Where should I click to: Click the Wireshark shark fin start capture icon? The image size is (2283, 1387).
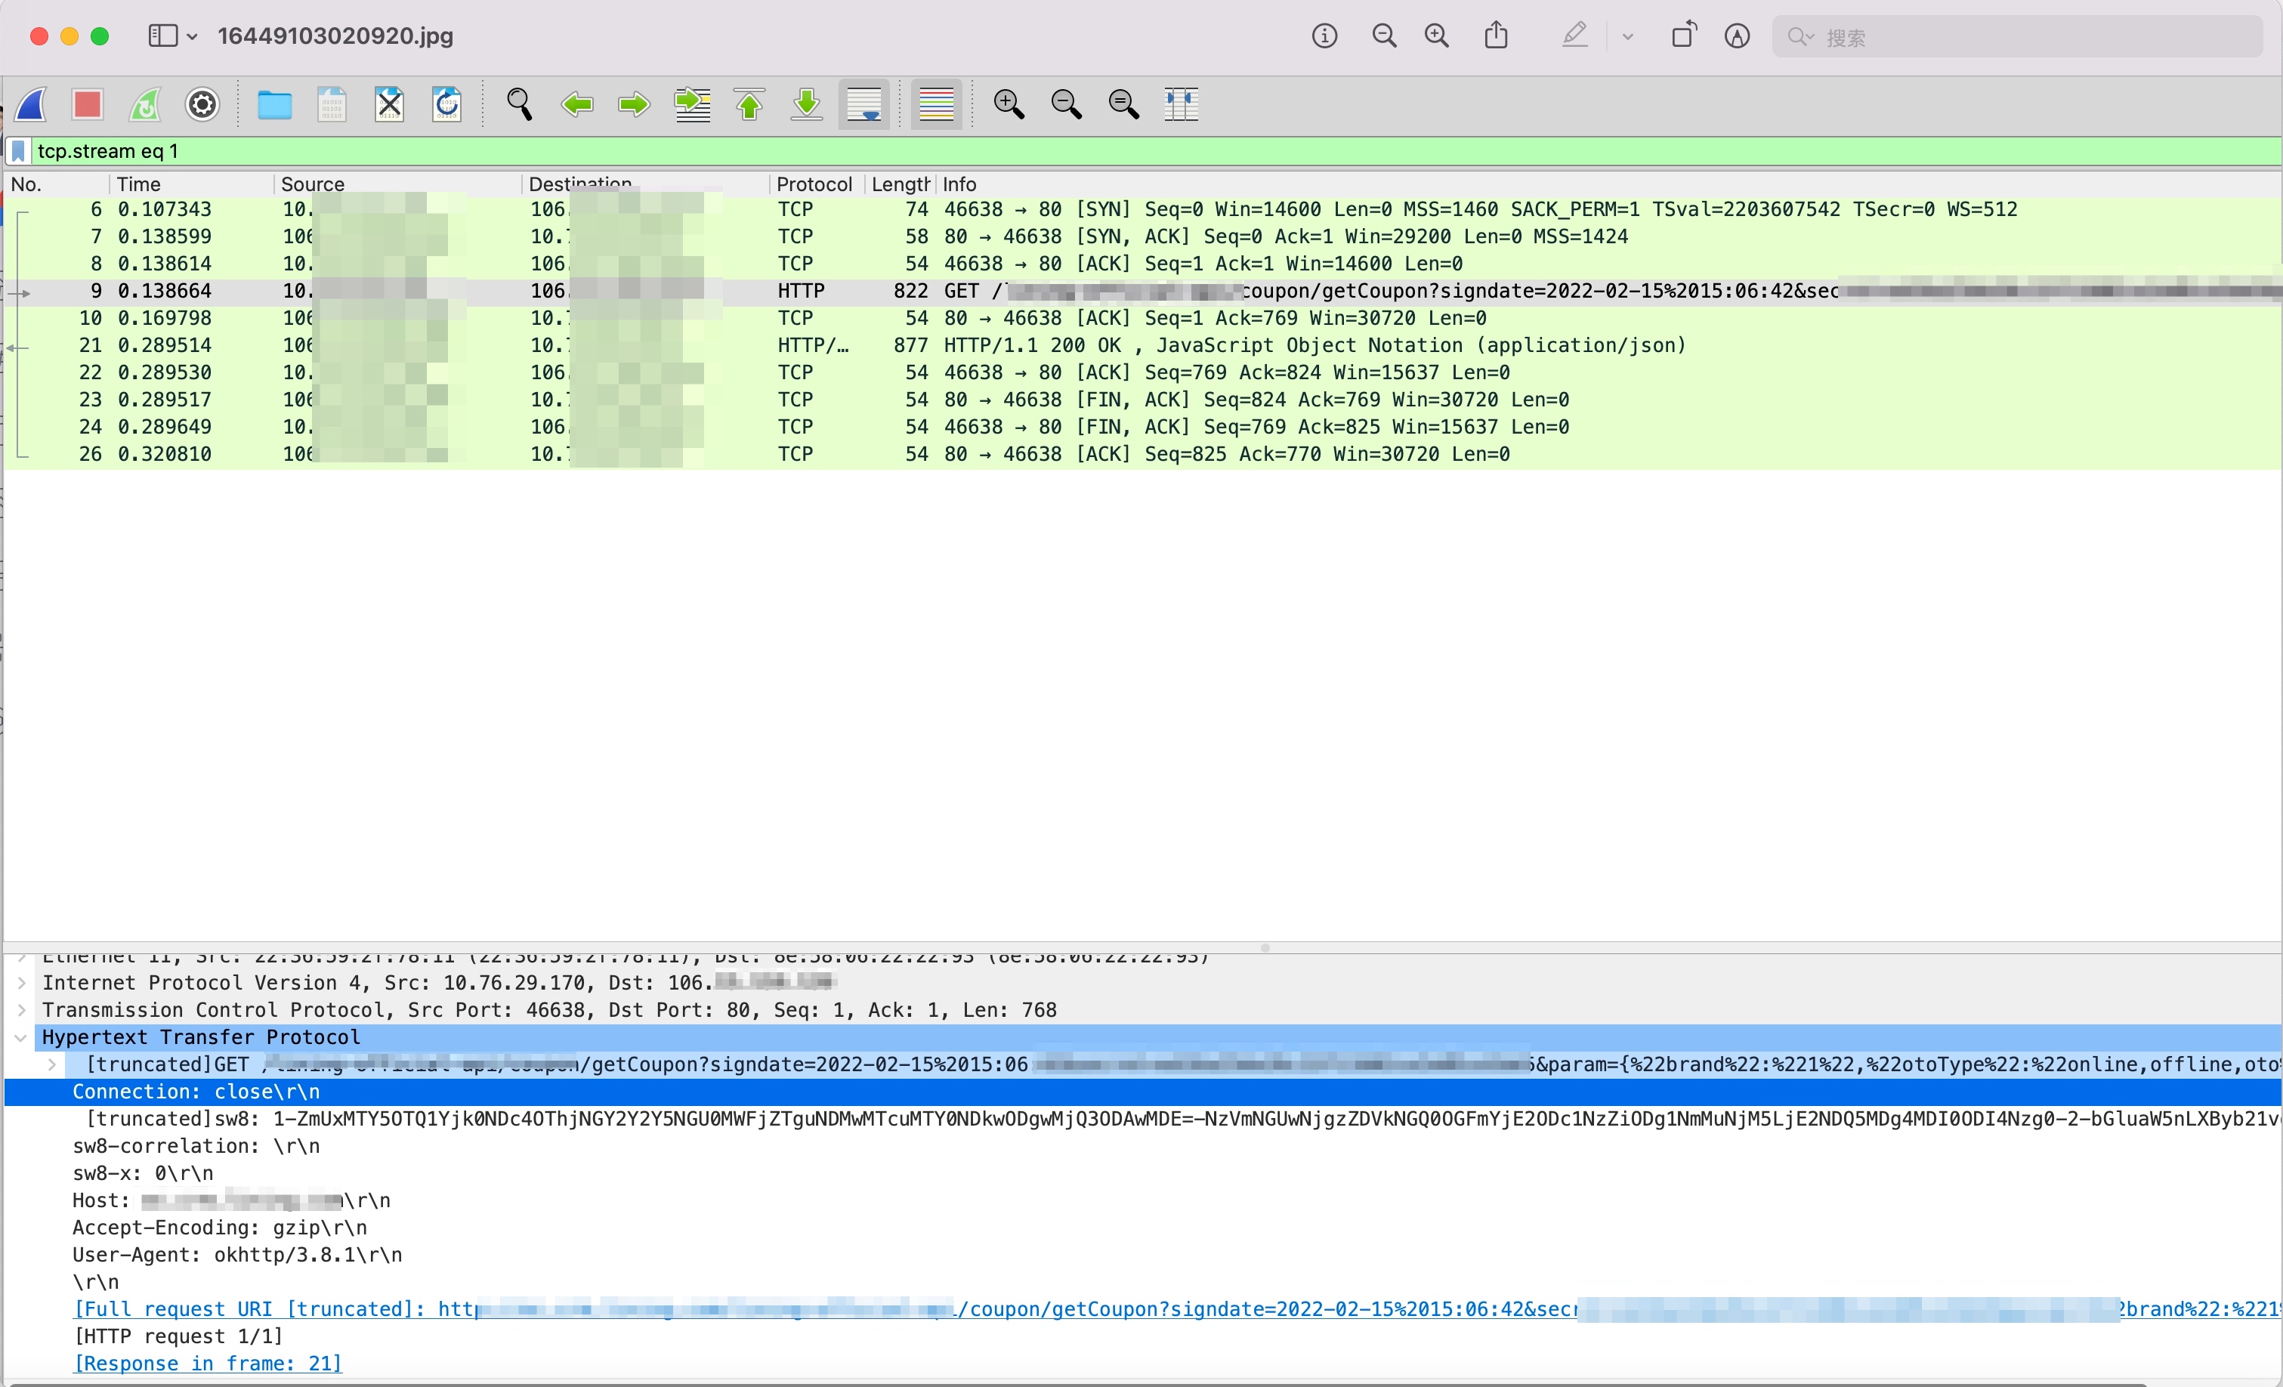pyautogui.click(x=32, y=105)
